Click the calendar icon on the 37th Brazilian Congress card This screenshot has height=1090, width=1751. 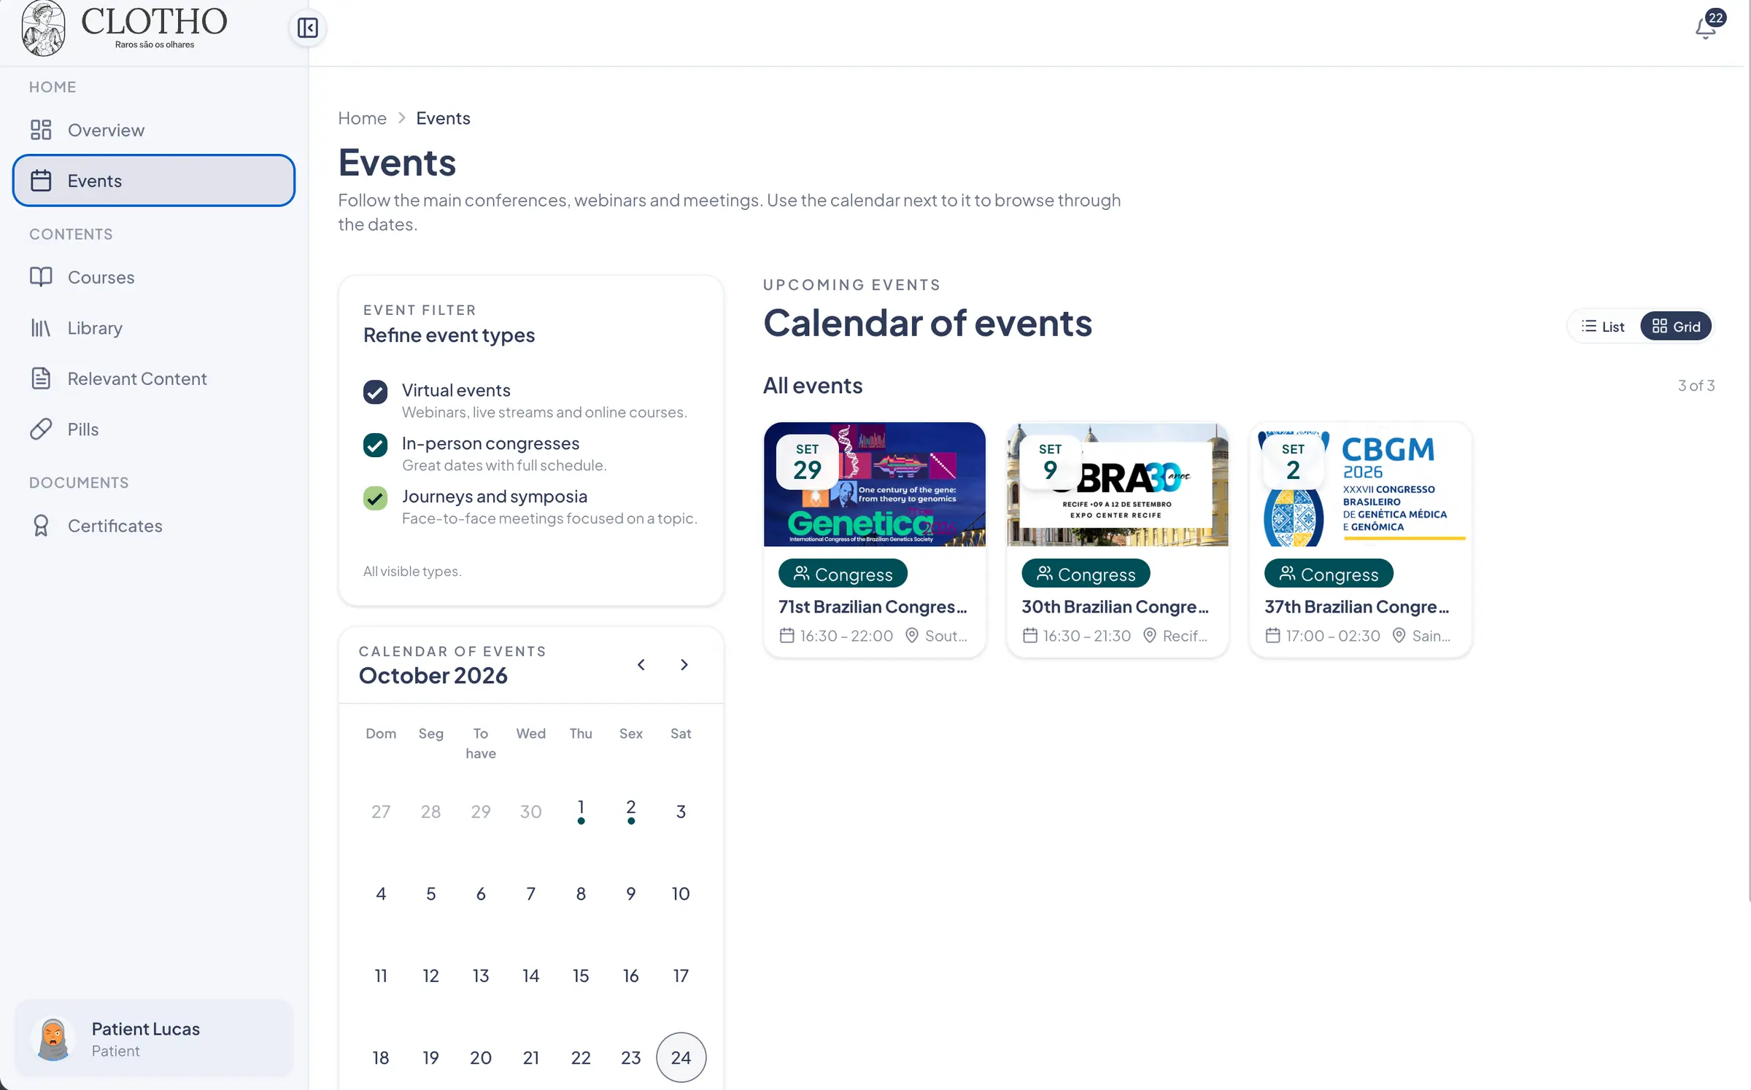pos(1272,636)
